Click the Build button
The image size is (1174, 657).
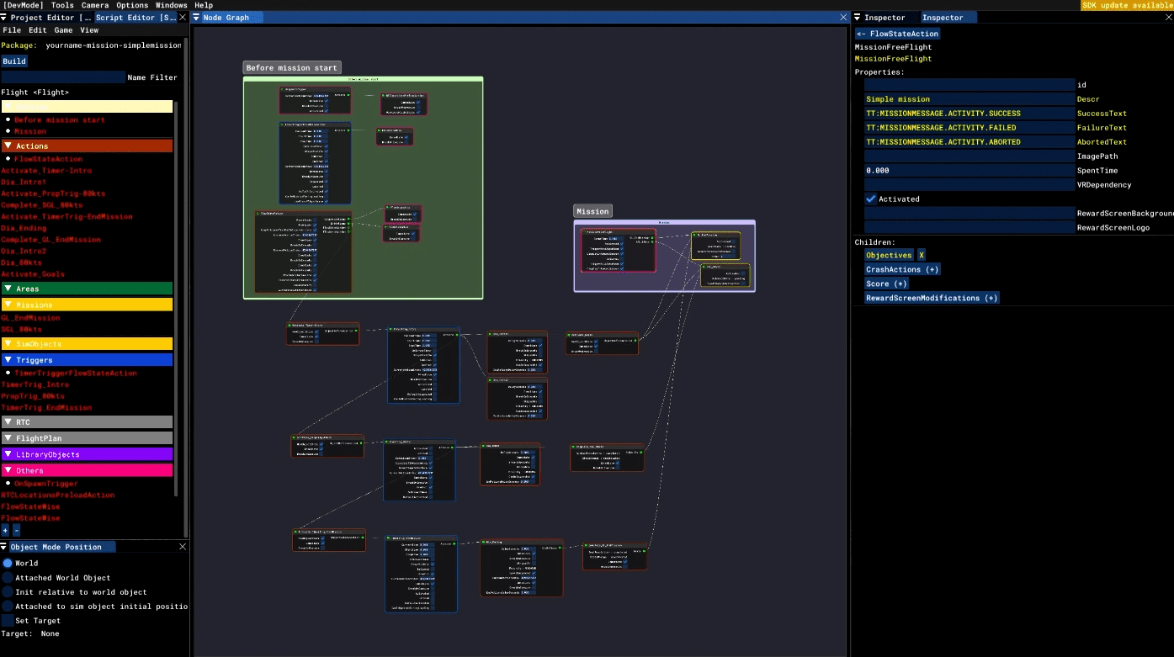[x=14, y=61]
